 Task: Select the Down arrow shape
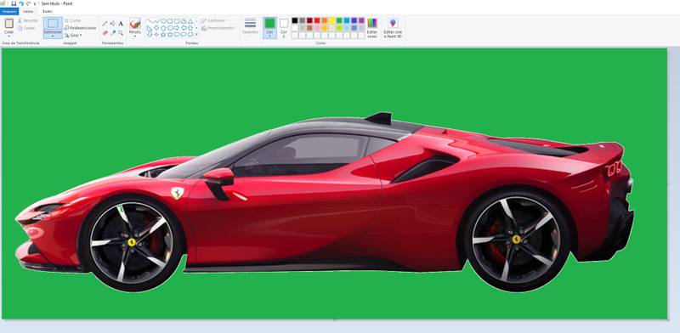point(150,34)
